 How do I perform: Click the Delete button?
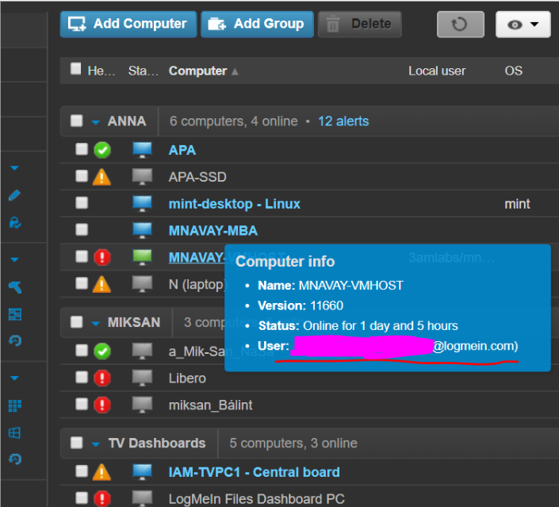click(360, 25)
